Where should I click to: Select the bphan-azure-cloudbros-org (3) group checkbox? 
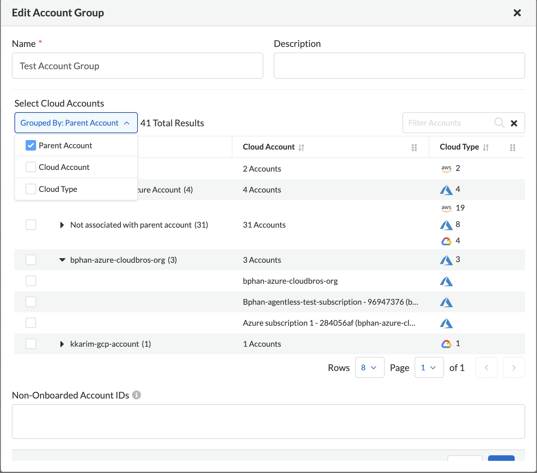click(31, 260)
